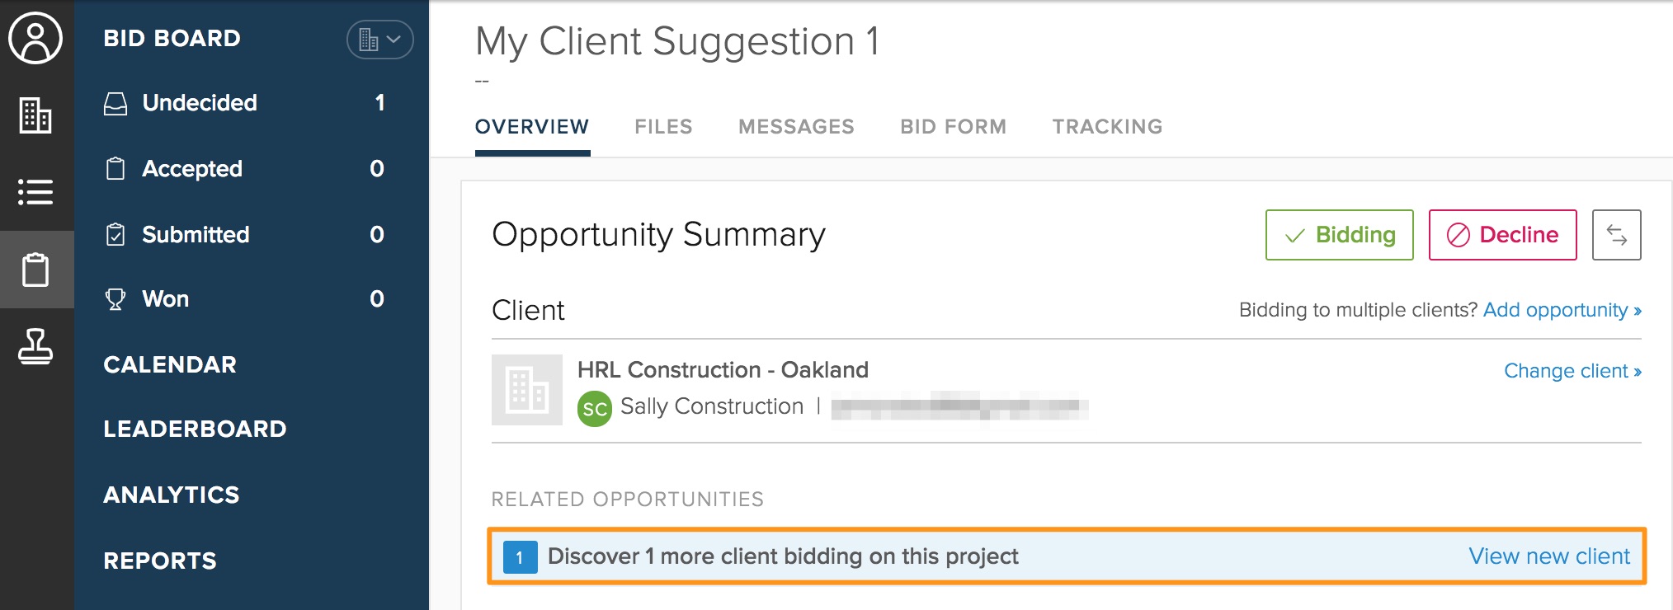The width and height of the screenshot is (1673, 610).
Task: Click the swap arrows icon button
Action: tap(1616, 235)
